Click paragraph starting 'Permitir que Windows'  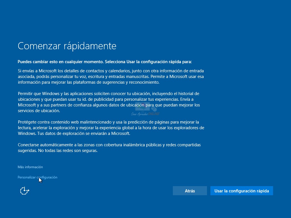click(x=109, y=102)
